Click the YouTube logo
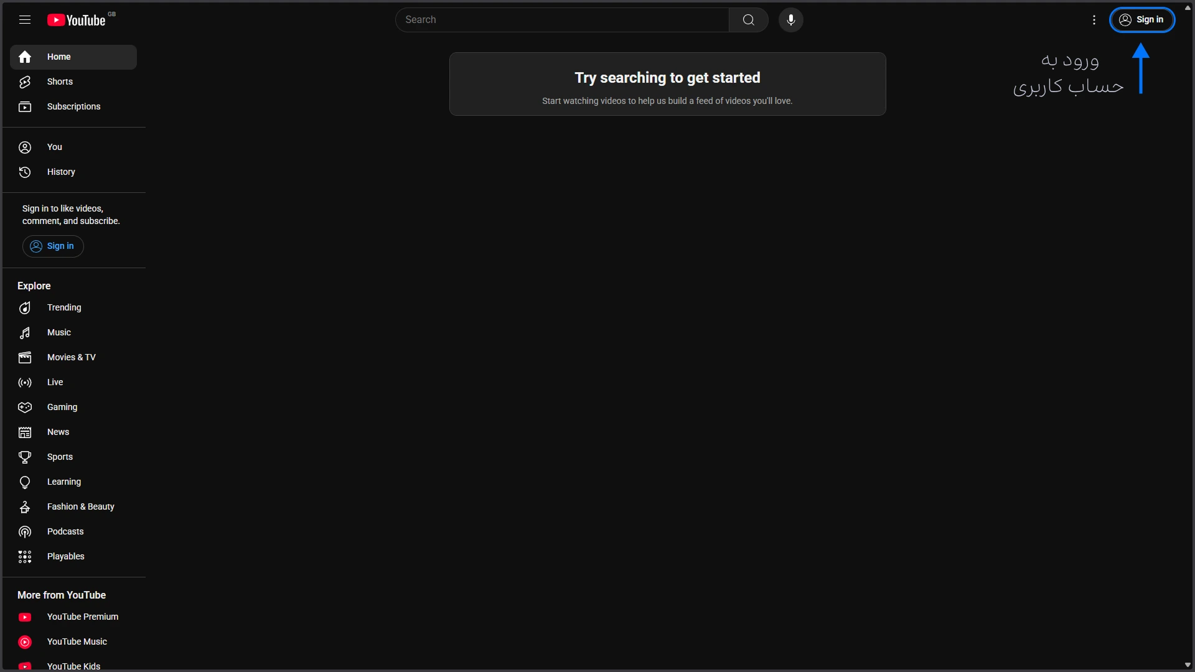 tap(77, 20)
